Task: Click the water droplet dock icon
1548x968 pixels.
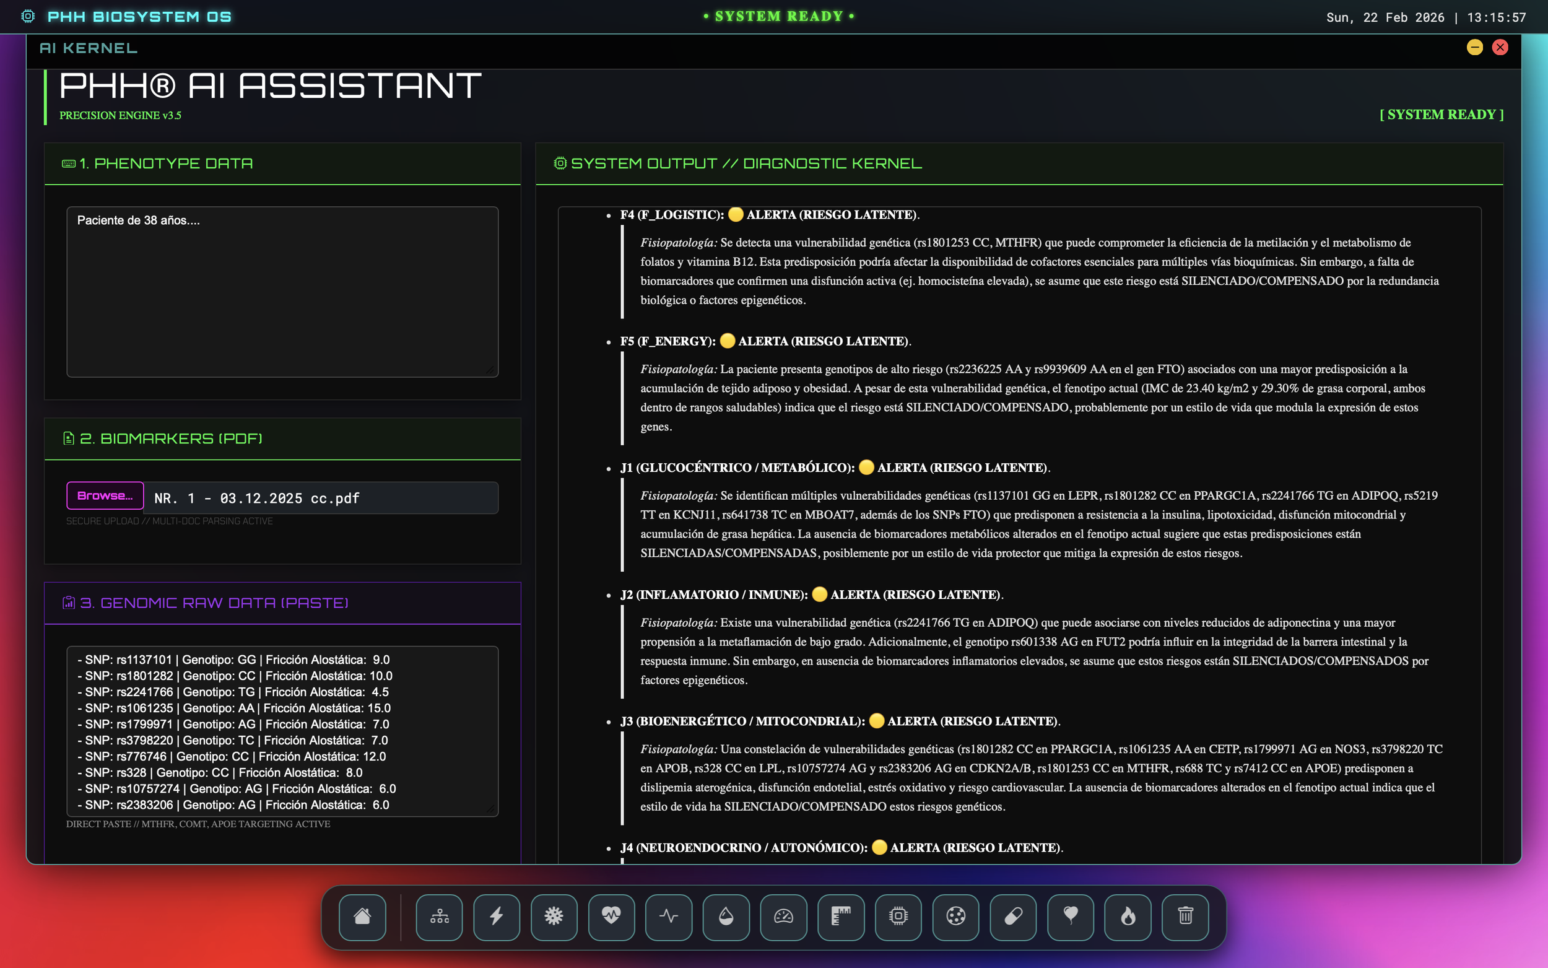Action: [x=726, y=916]
